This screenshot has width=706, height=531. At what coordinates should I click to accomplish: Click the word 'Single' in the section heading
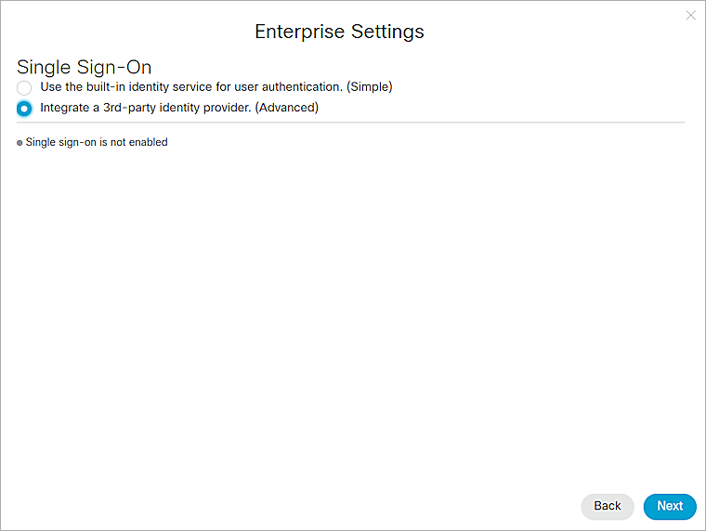click(x=41, y=68)
